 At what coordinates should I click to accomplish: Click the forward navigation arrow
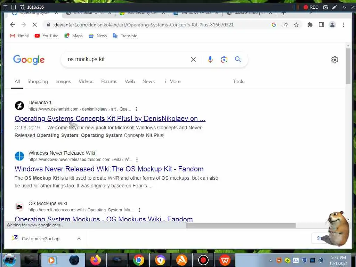point(23,25)
